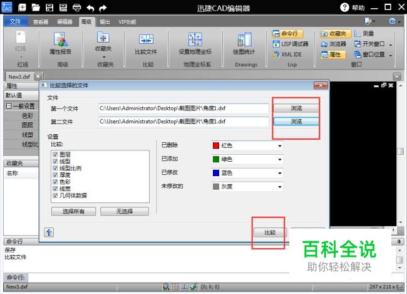
Task: Open file using the folder icon
Action: pyautogui.click(x=36, y=8)
